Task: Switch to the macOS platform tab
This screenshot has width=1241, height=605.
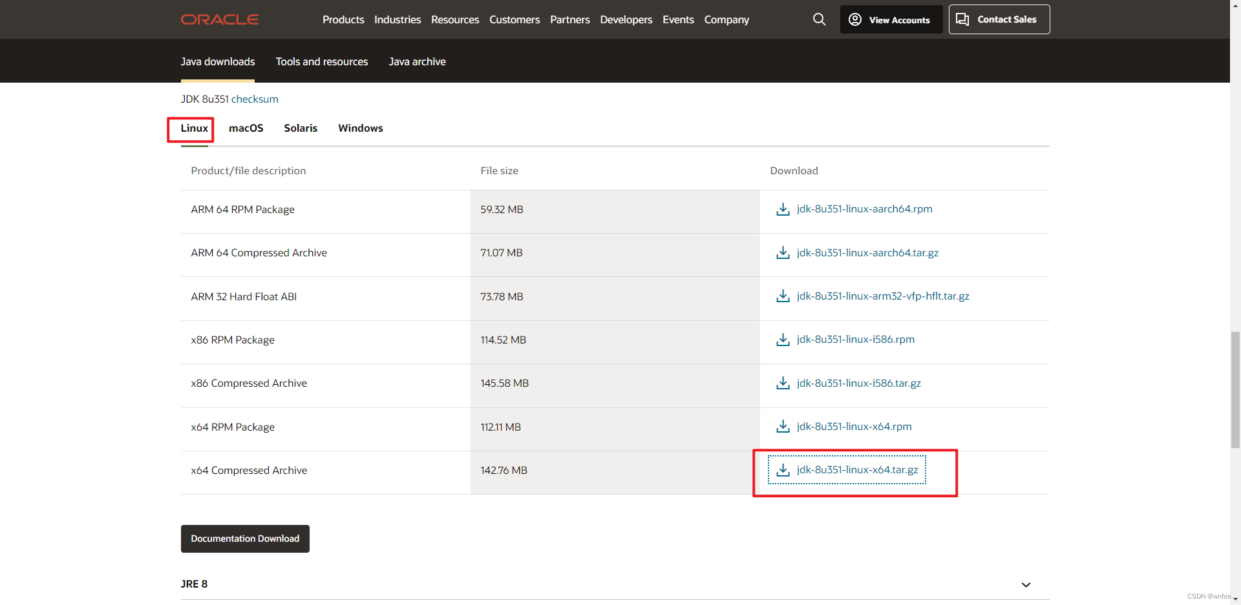Action: point(246,128)
